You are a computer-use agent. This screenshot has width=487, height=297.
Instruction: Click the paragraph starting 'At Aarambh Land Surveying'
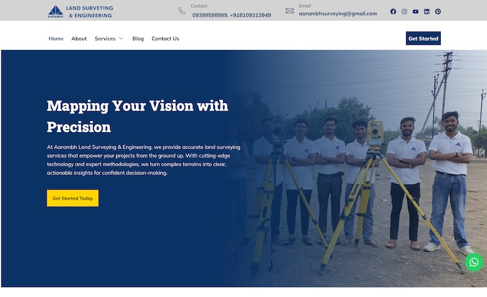click(144, 160)
